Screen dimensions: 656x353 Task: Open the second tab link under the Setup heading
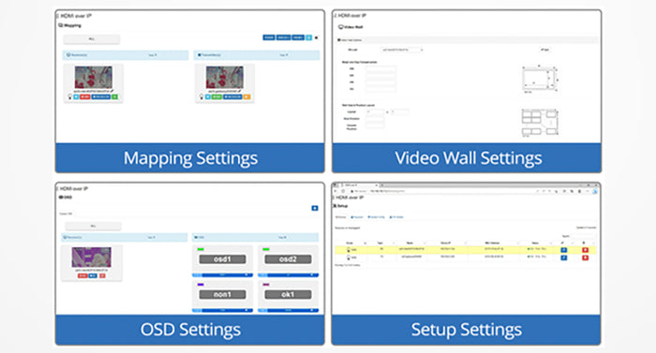[357, 217]
